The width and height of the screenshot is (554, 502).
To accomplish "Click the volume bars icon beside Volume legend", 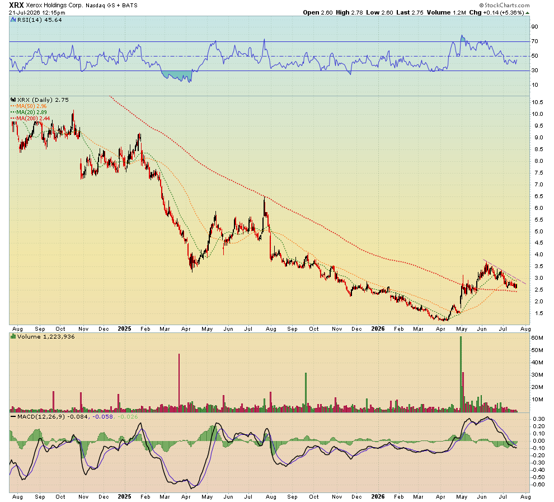I will [13, 337].
